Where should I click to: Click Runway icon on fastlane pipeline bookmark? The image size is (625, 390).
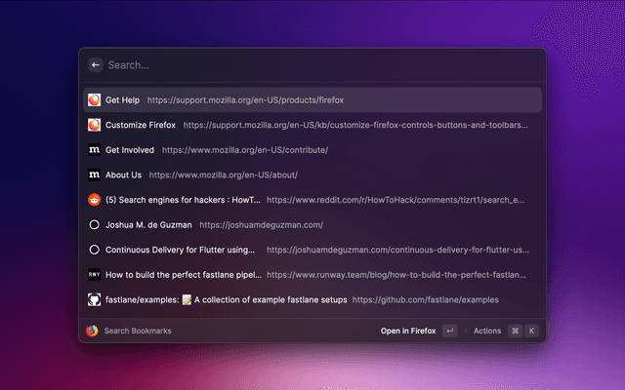pyautogui.click(x=94, y=275)
